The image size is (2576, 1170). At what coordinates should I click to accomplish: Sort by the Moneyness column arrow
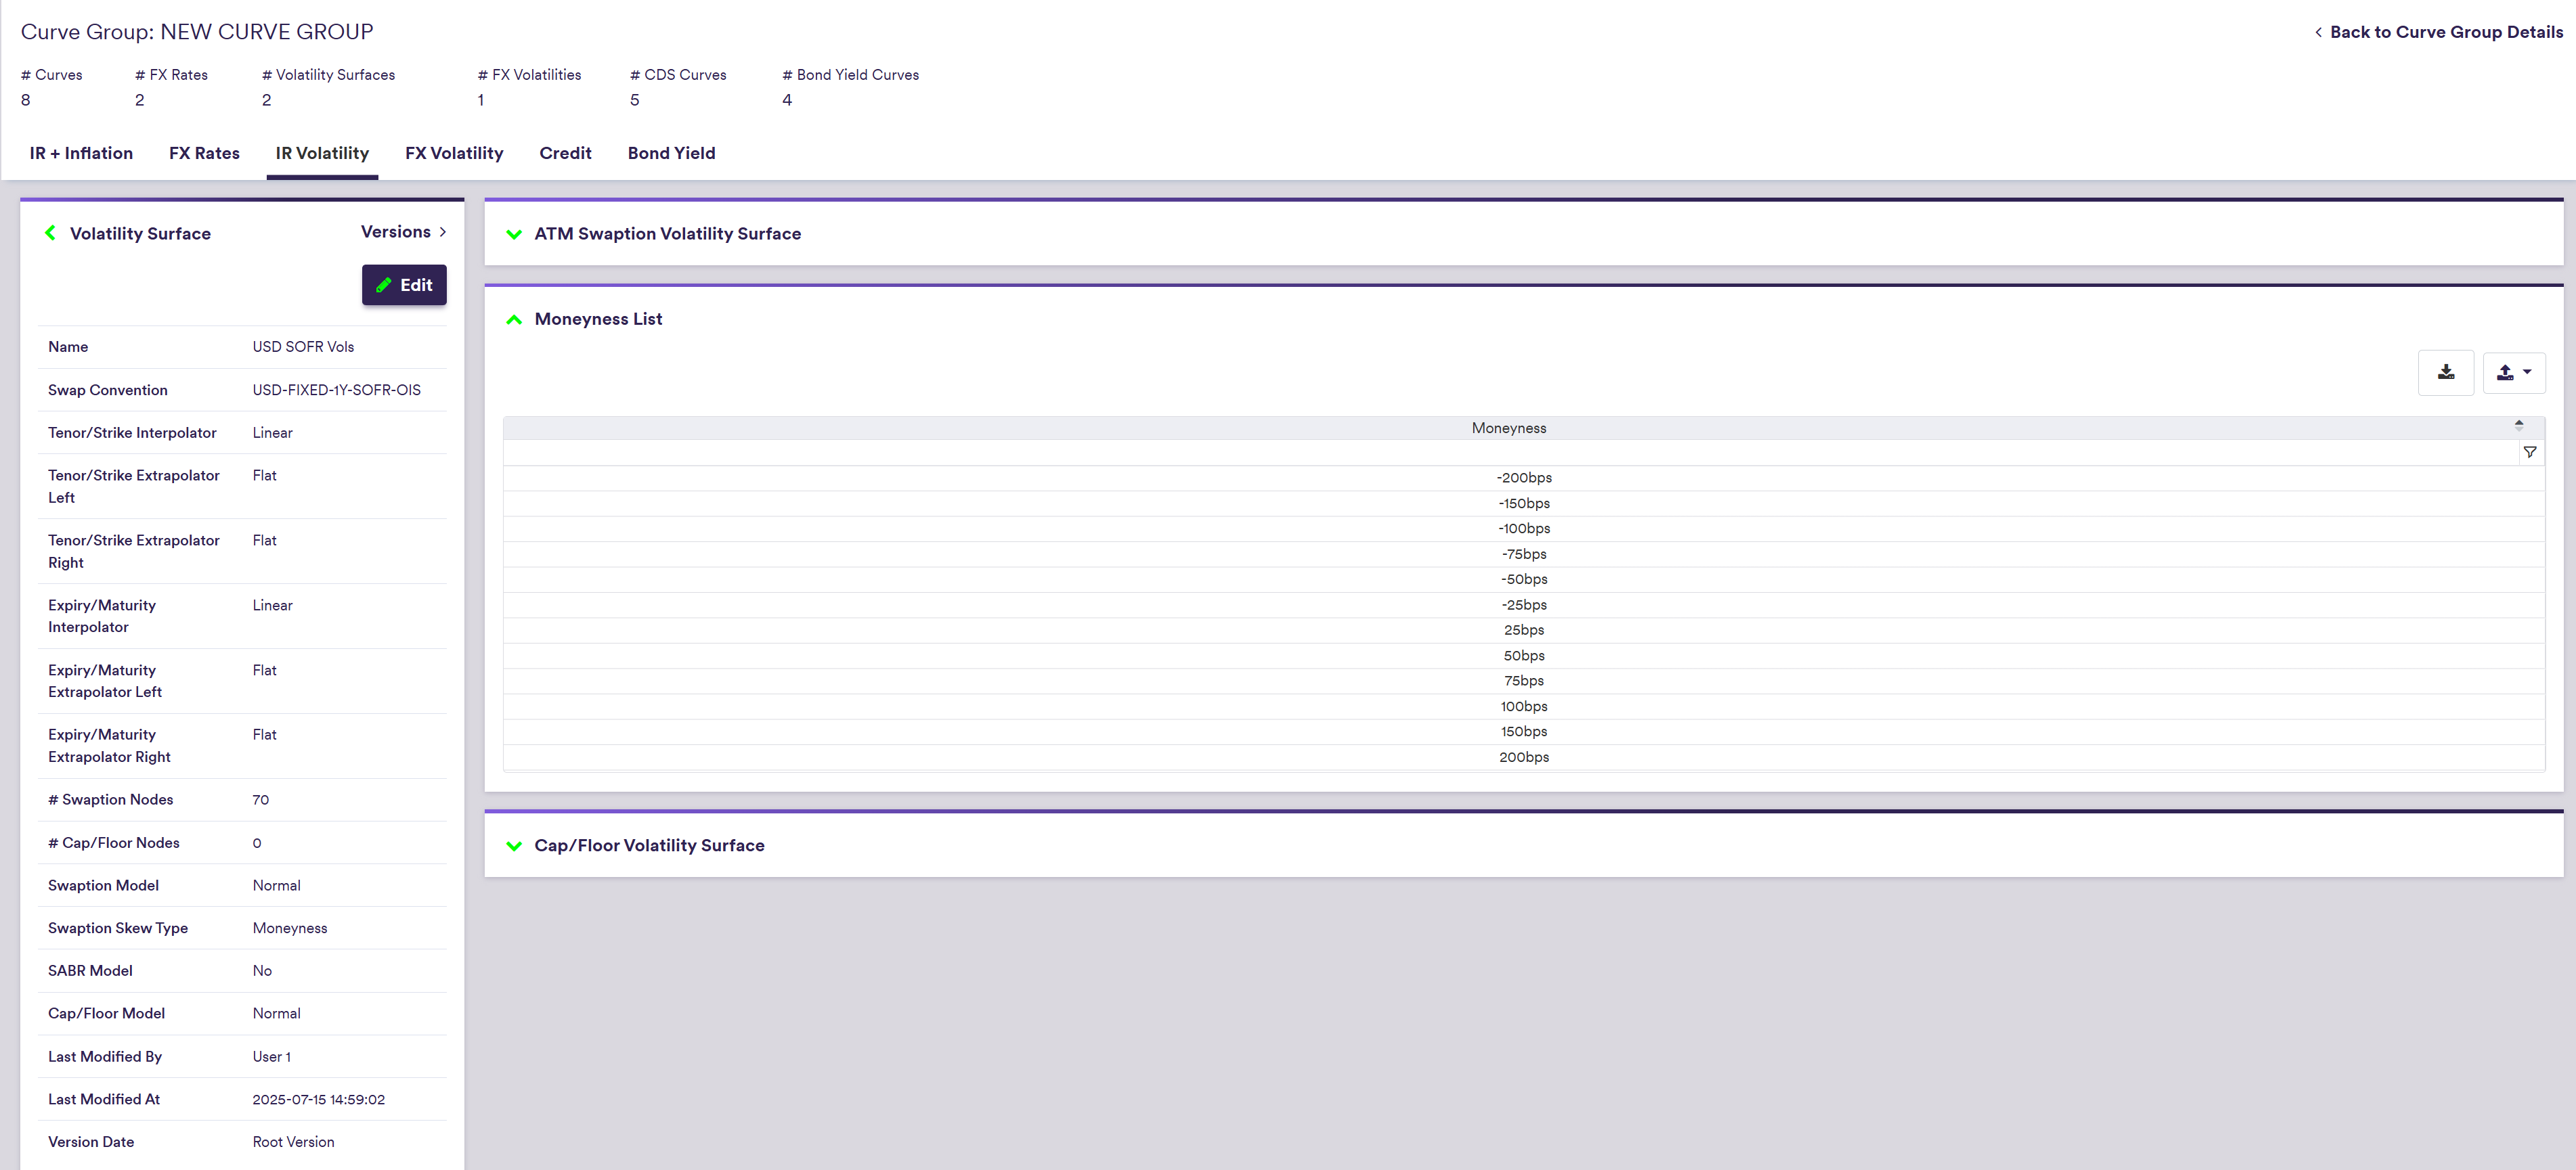tap(2518, 426)
